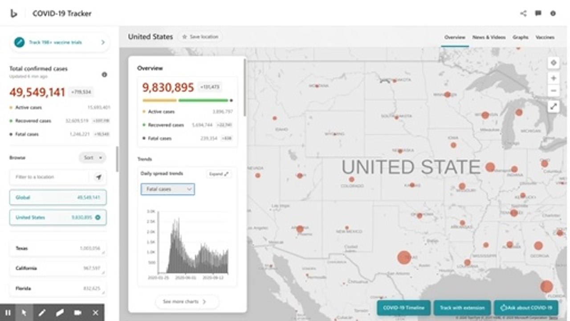Click the Florida outbreak circle on map

coord(546,287)
